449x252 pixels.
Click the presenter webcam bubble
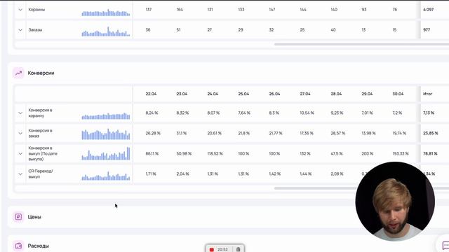click(395, 202)
